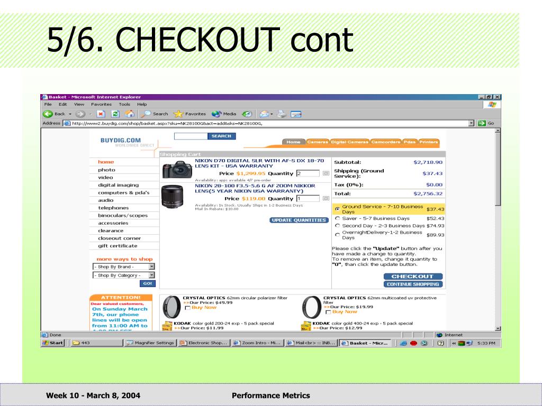The width and height of the screenshot is (542, 406).
Task: Open the Favorites menu
Action: coord(101,104)
